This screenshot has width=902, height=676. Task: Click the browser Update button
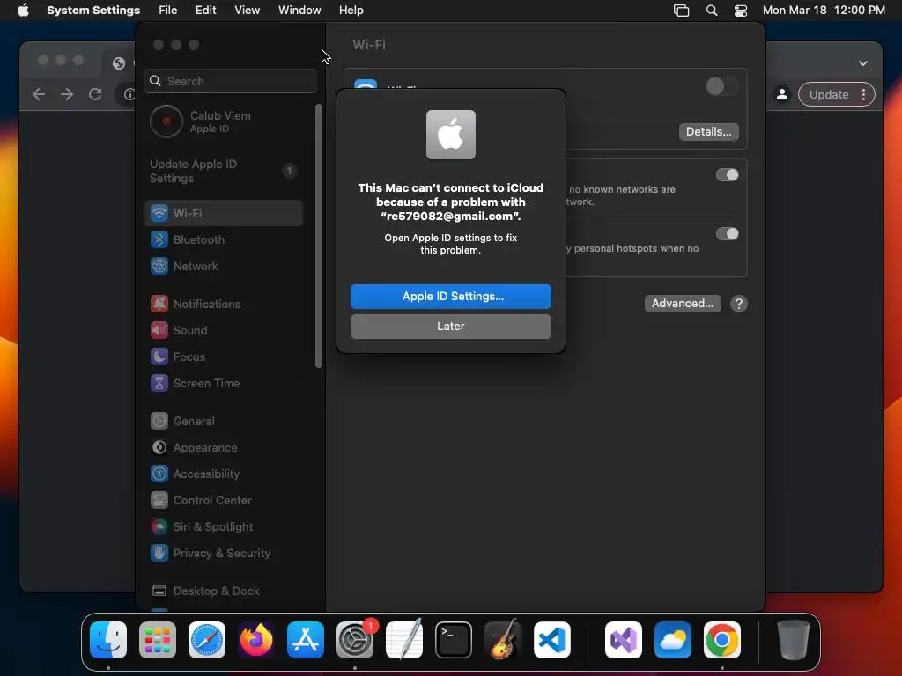829,95
